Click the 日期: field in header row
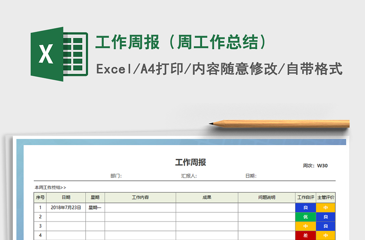The image size is (365, 240). (x=250, y=176)
